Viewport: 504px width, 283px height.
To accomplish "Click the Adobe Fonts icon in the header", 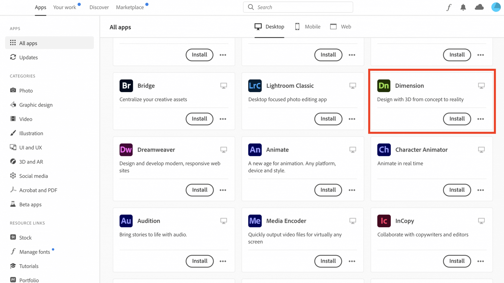I will [x=449, y=7].
